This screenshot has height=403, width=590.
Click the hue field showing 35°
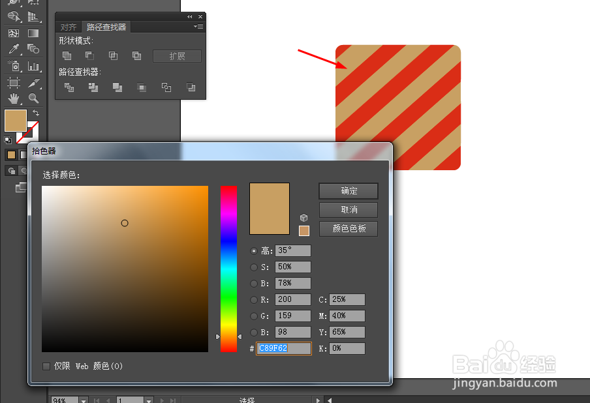tap(293, 251)
